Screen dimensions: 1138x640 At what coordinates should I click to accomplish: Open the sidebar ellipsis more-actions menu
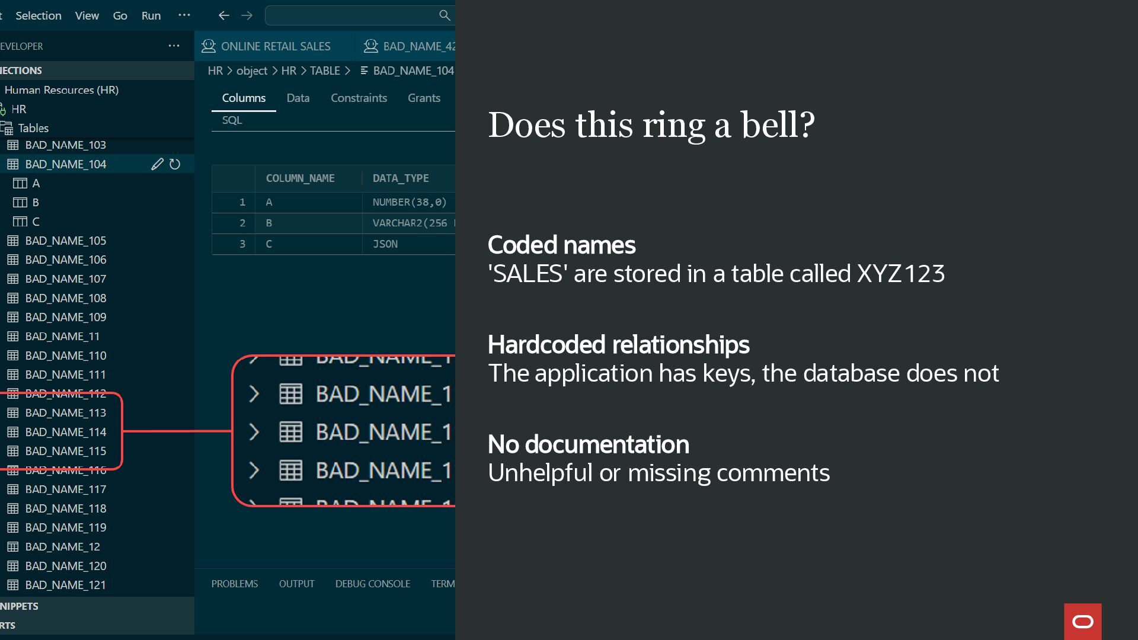(x=174, y=46)
